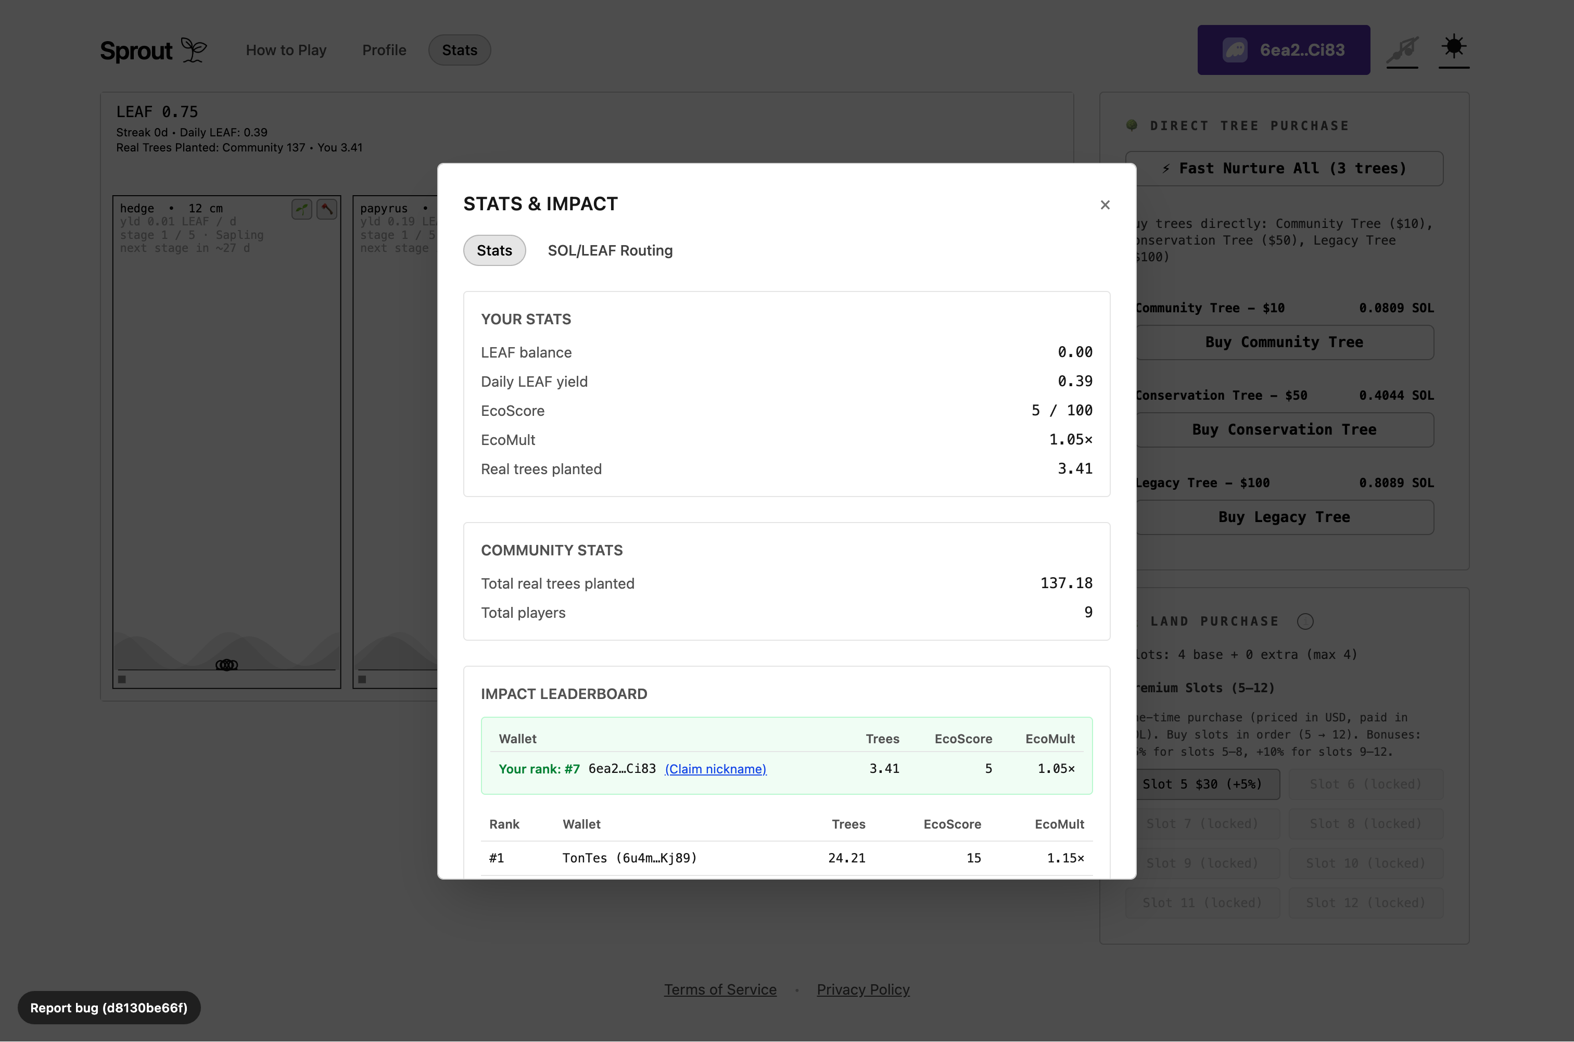Open the Terms of Service link
The width and height of the screenshot is (1574, 1042).
720,989
